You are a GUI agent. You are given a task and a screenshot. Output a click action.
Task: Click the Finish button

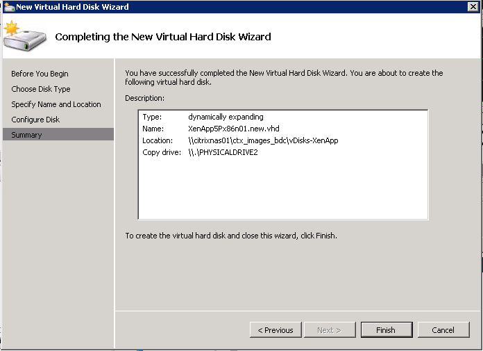[387, 330]
